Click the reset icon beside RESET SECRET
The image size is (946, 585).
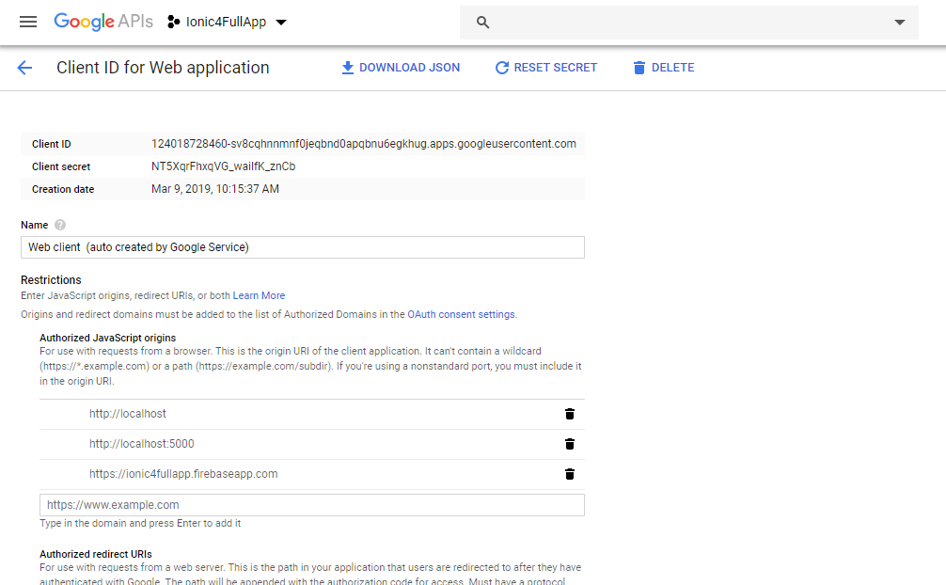pos(501,68)
